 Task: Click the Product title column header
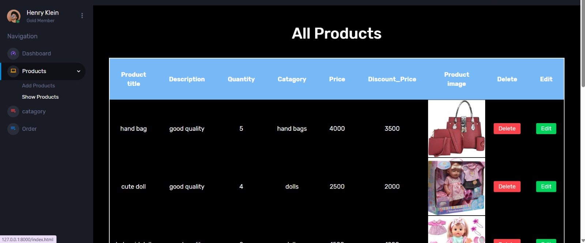133,79
